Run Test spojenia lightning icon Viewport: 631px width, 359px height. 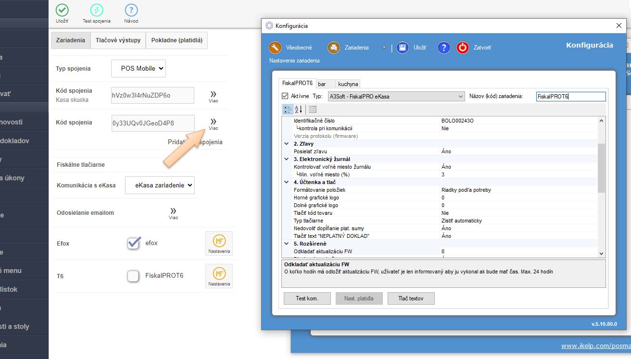point(97,10)
